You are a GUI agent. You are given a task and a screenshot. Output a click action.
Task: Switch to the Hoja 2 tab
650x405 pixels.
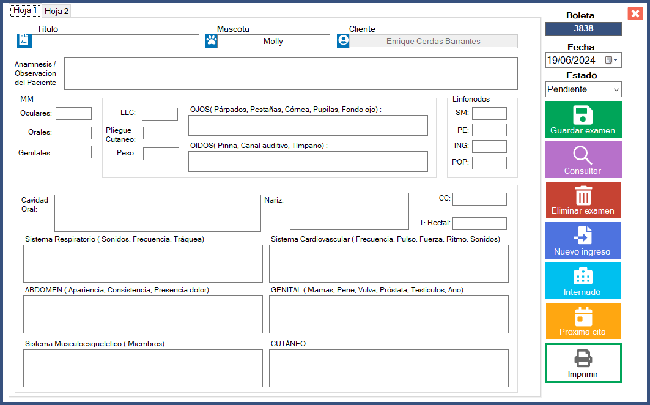(x=56, y=11)
